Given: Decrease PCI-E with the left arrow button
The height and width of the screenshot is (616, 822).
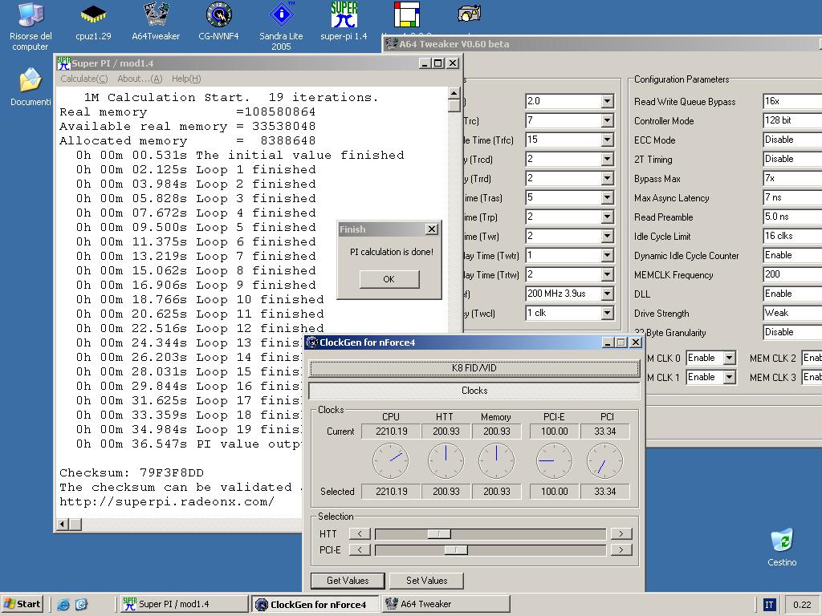Looking at the screenshot, I should click(360, 550).
